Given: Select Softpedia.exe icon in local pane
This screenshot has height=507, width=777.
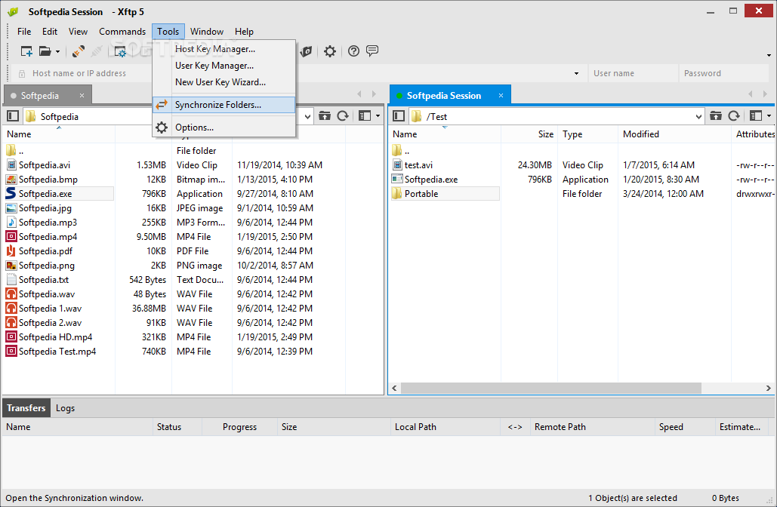Looking at the screenshot, I should [x=11, y=194].
